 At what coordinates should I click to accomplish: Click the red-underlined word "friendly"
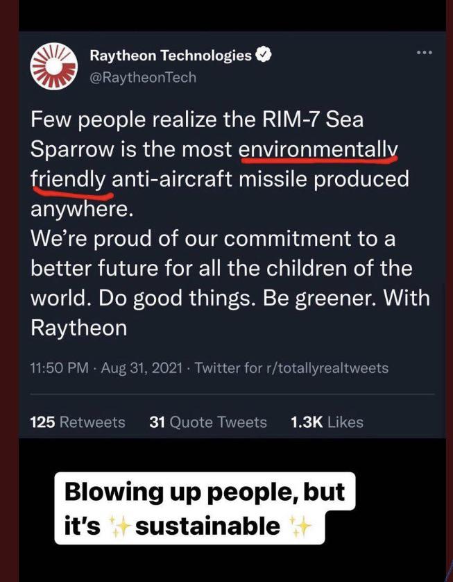[x=68, y=179]
